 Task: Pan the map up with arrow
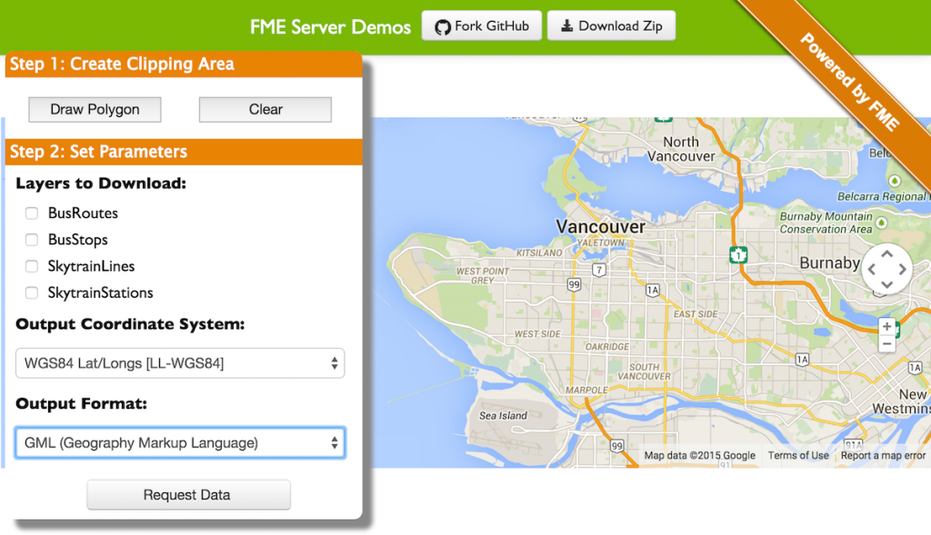point(887,253)
